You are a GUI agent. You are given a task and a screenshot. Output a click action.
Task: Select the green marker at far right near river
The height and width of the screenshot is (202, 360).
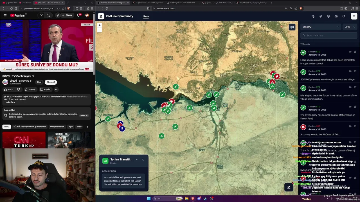tap(282, 95)
